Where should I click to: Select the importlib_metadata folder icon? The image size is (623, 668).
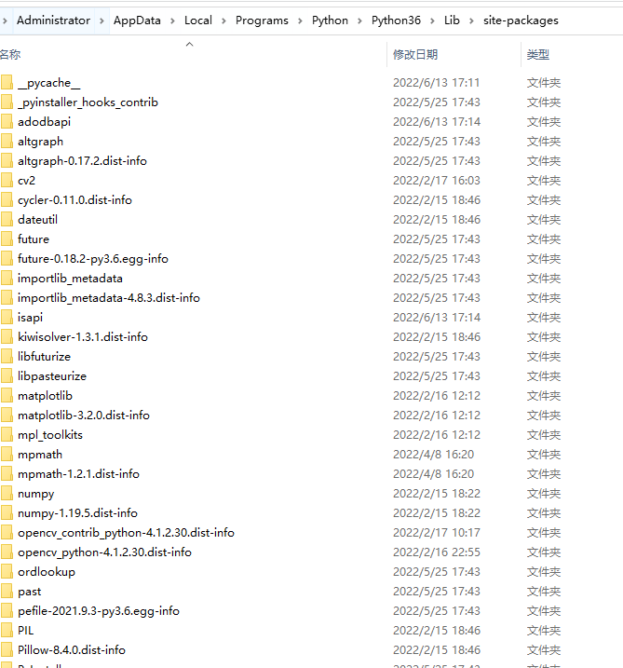point(7,279)
